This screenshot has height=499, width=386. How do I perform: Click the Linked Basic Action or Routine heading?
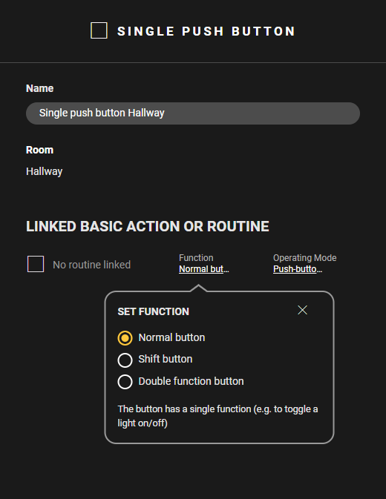click(x=148, y=227)
